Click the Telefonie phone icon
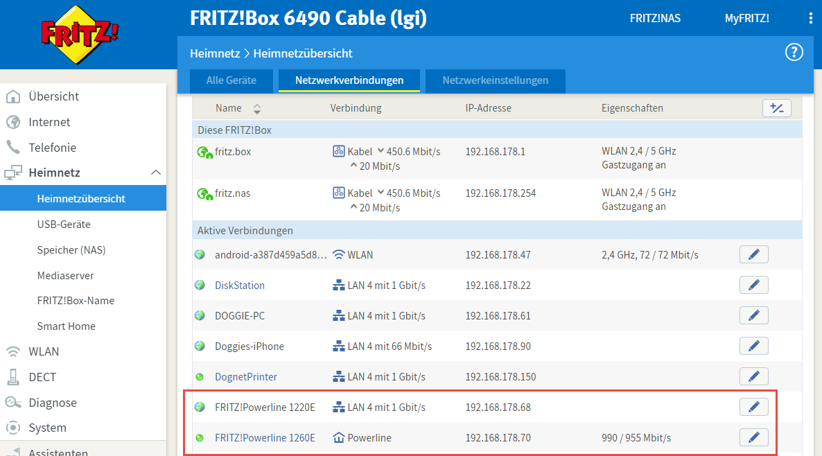 (13, 148)
